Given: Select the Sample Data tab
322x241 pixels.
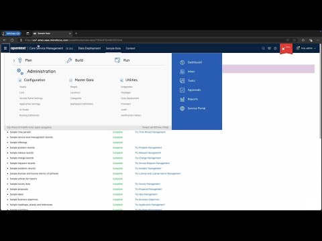Looking at the screenshot, I should (x=113, y=48).
